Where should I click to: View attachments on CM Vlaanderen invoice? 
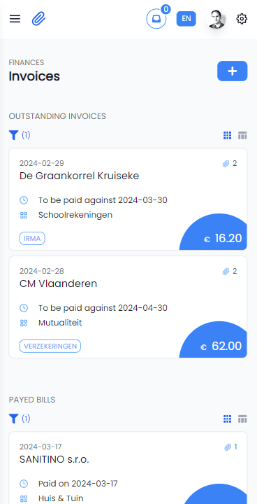[230, 272]
